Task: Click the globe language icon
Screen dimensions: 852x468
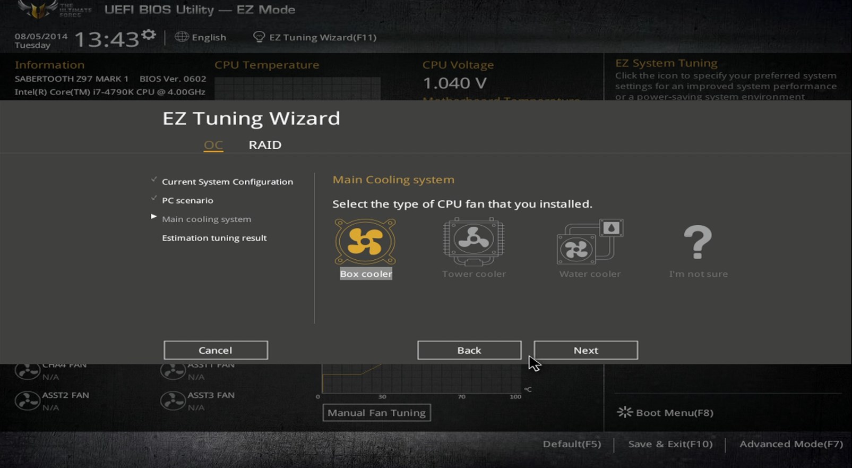Action: pos(182,37)
